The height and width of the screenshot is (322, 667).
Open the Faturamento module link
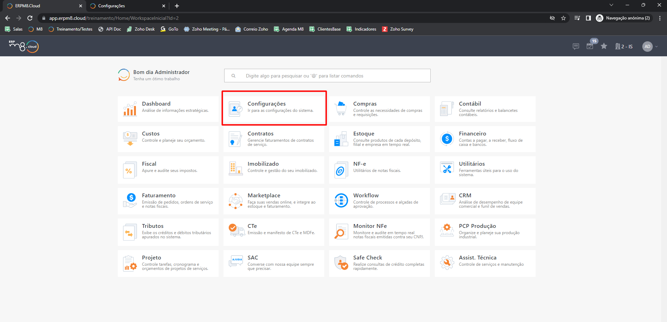point(158,196)
